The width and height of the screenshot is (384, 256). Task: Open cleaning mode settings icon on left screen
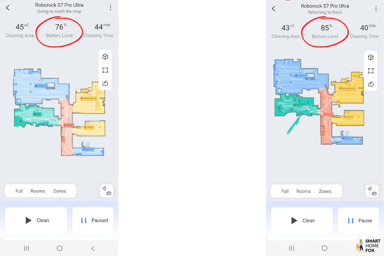pos(106,191)
